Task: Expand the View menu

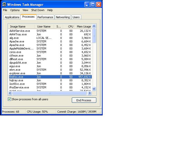Action: 25,10
